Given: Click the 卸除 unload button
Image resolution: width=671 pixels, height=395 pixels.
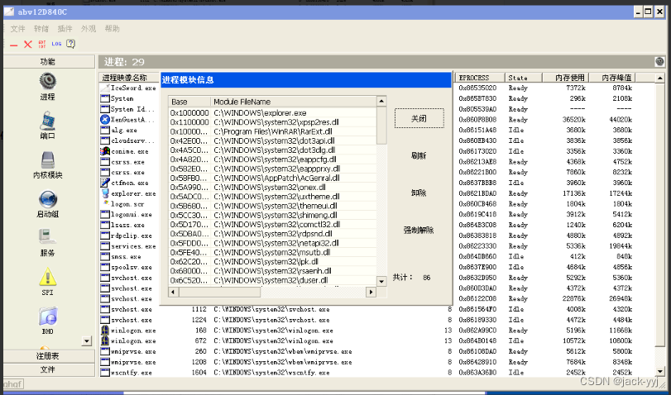Looking at the screenshot, I should [x=419, y=193].
